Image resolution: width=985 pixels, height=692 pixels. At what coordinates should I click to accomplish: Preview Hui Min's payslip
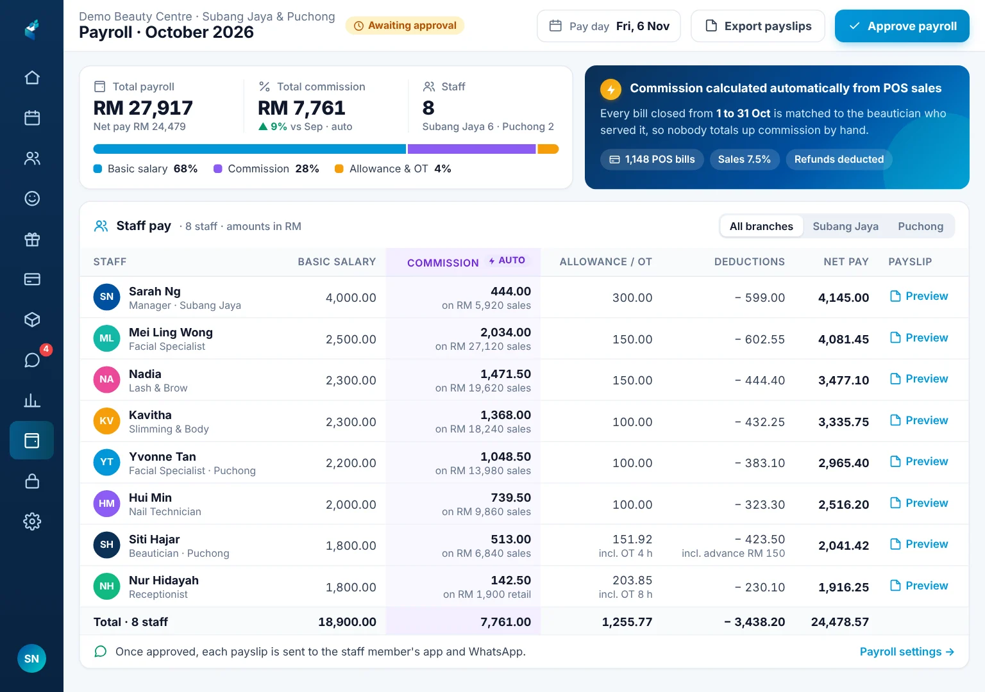pos(919,503)
